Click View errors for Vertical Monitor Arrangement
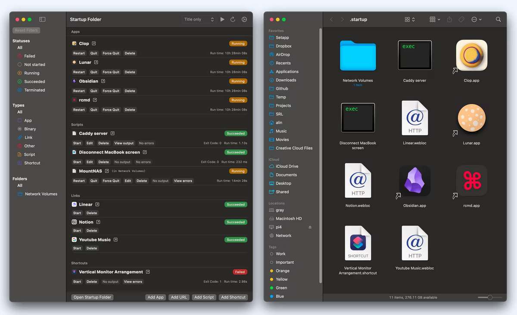The height and width of the screenshot is (315, 517). coord(133,282)
